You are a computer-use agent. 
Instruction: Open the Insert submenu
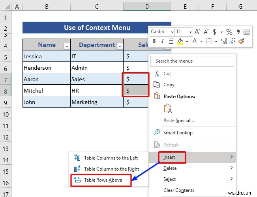click(192, 157)
